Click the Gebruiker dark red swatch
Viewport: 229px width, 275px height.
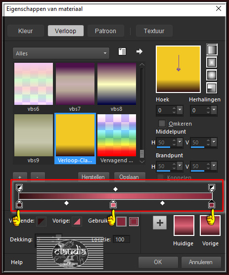[x=121, y=222]
